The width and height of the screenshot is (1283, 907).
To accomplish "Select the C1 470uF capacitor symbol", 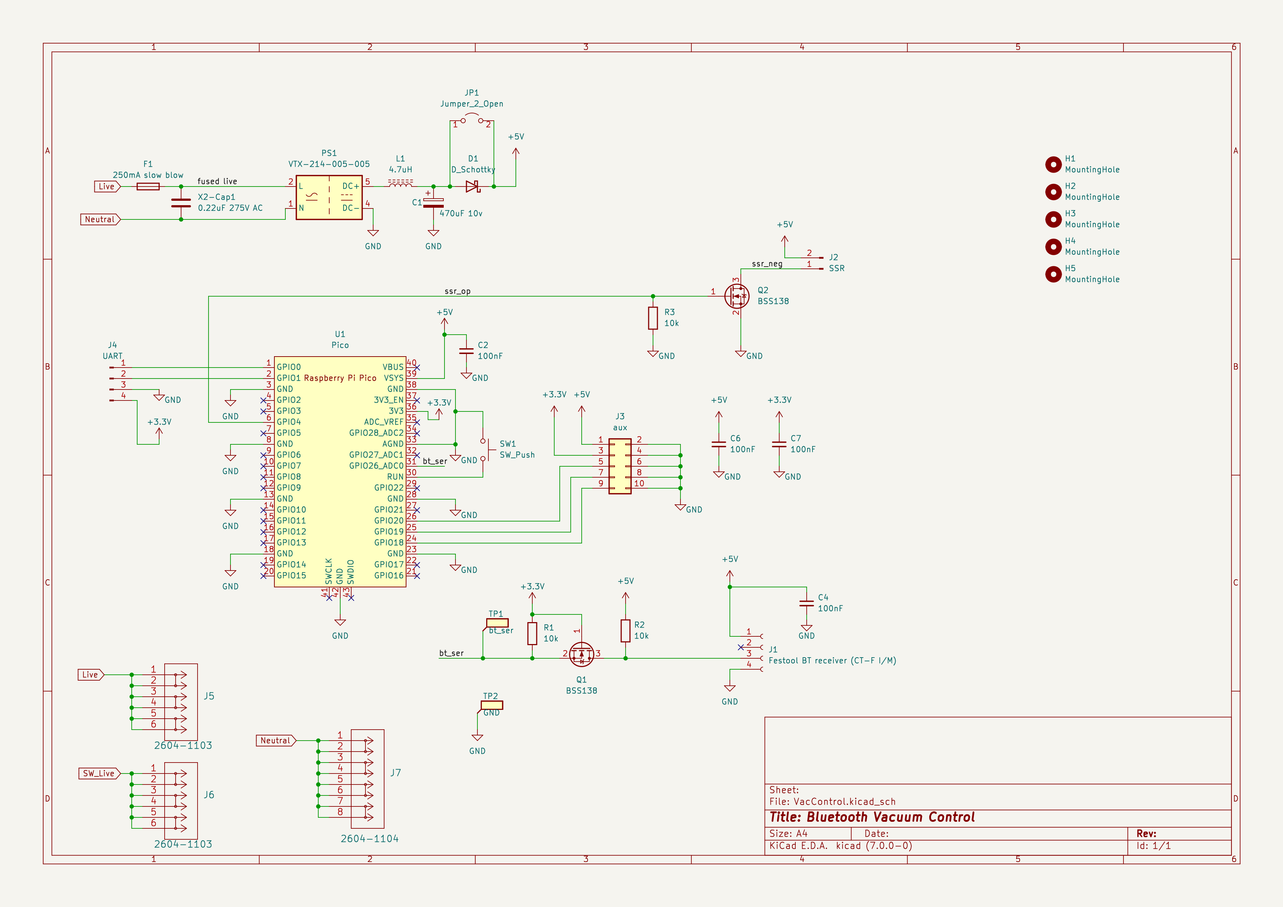I will 433,203.
